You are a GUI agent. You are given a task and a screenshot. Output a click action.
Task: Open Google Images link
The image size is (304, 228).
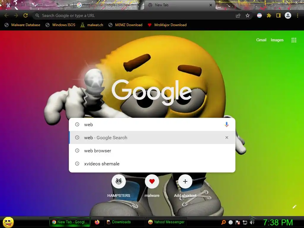pyautogui.click(x=277, y=40)
